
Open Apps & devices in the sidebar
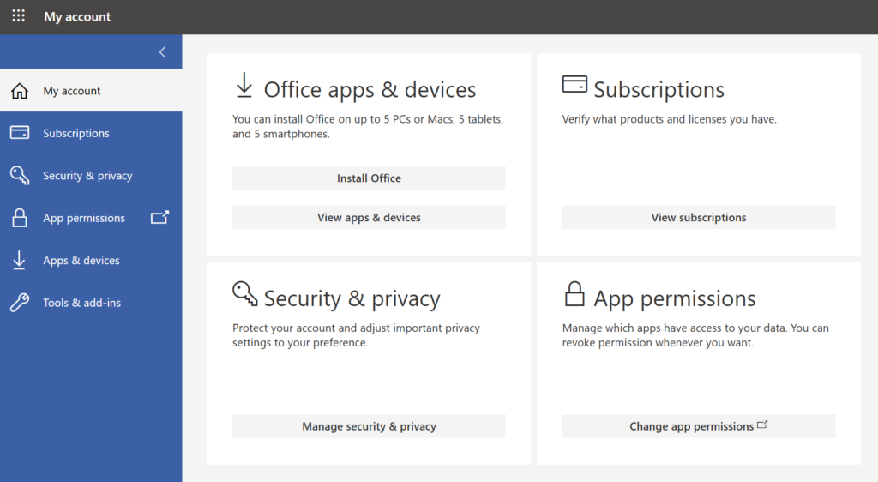[91, 261]
